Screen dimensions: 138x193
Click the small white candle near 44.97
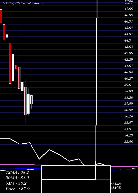pos(7,36)
